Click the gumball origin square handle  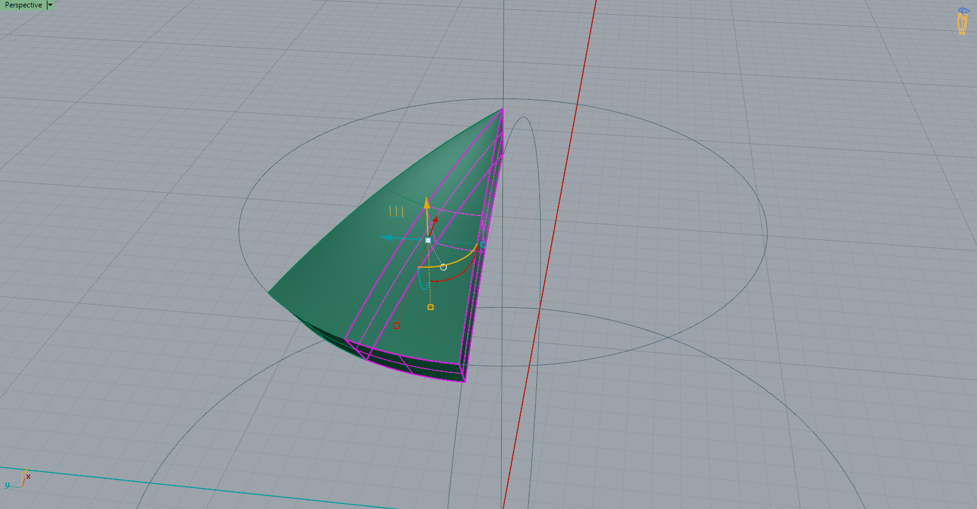(428, 241)
